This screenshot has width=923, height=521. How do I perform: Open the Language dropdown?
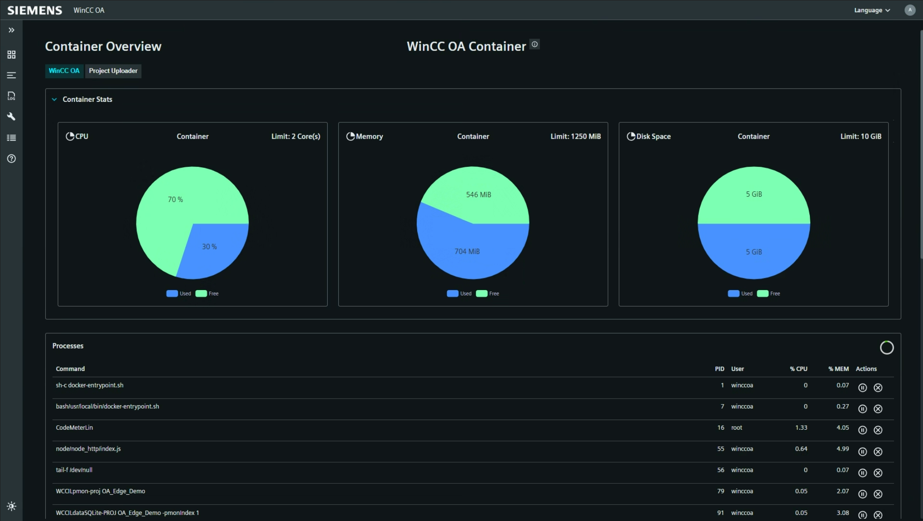click(x=872, y=10)
